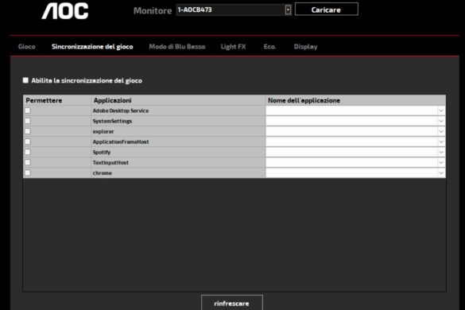This screenshot has width=465, height=310.
Task: Switch to the Display tab
Action: (x=305, y=47)
